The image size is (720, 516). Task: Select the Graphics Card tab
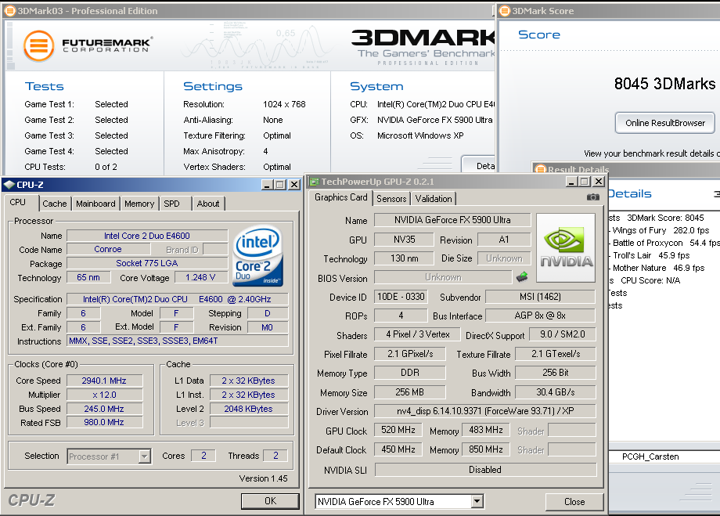tap(340, 197)
